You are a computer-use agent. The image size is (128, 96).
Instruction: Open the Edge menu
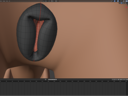pyautogui.click(x=4, y=1)
